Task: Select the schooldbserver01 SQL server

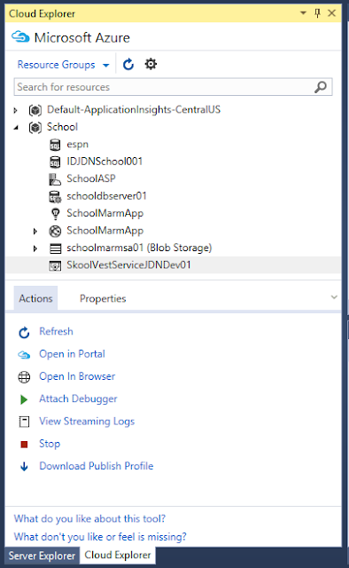Action: 106,196
